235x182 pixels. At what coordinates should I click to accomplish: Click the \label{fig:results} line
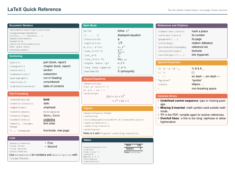click(97, 126)
